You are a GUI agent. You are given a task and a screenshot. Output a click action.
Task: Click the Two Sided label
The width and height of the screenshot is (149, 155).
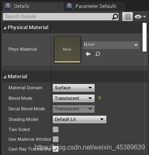pos(19,129)
